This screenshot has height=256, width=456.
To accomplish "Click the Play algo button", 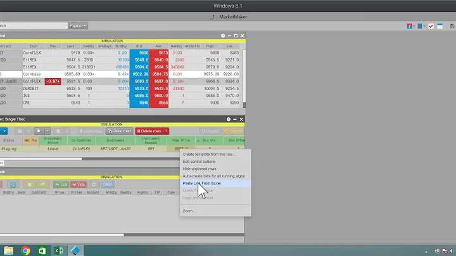I will coord(39,131).
